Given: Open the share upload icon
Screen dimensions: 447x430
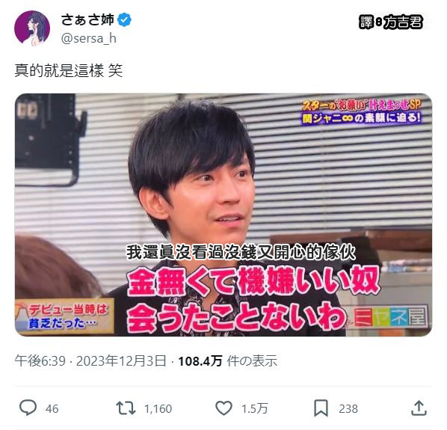Looking at the screenshot, I should click(x=419, y=408).
